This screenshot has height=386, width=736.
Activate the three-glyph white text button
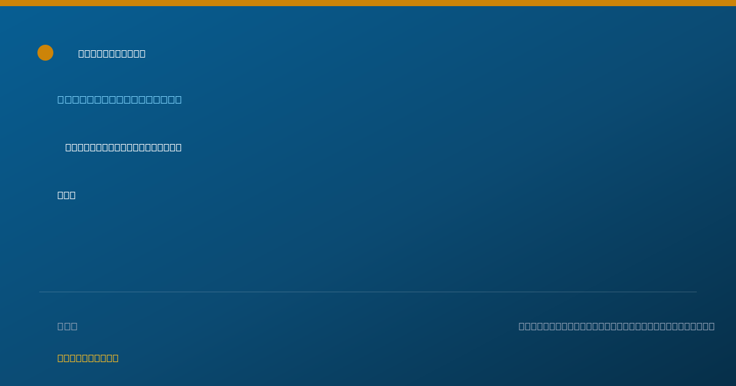tap(66, 195)
